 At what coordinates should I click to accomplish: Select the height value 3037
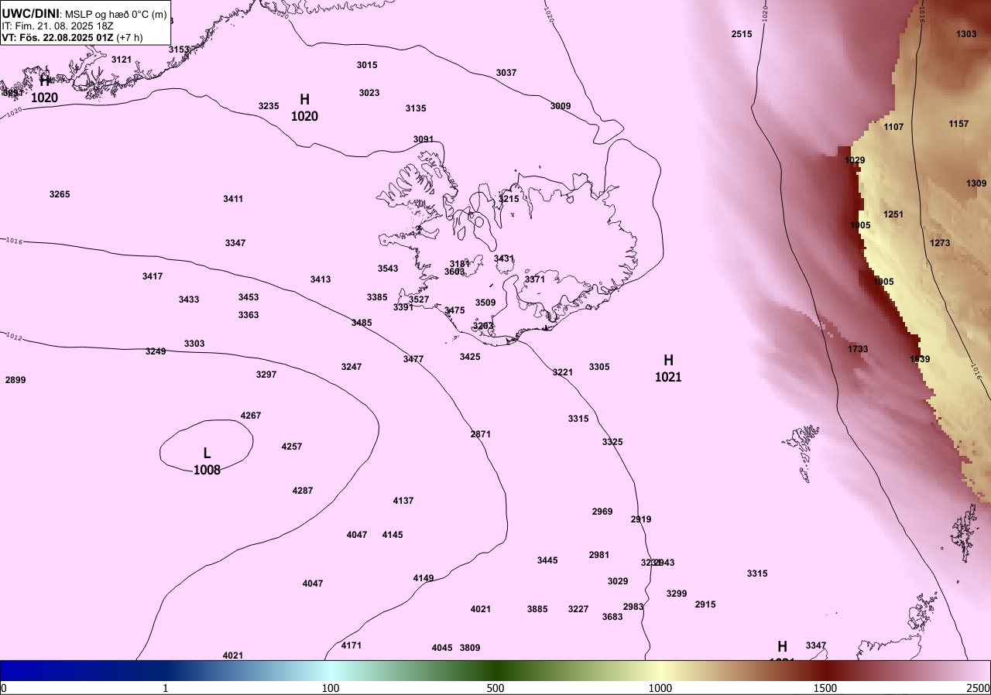[x=506, y=73]
